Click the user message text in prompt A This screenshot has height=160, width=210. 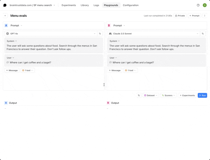[30, 62]
